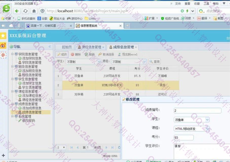Click 取消选择 deselect toolbar button

pyautogui.click(x=106, y=54)
